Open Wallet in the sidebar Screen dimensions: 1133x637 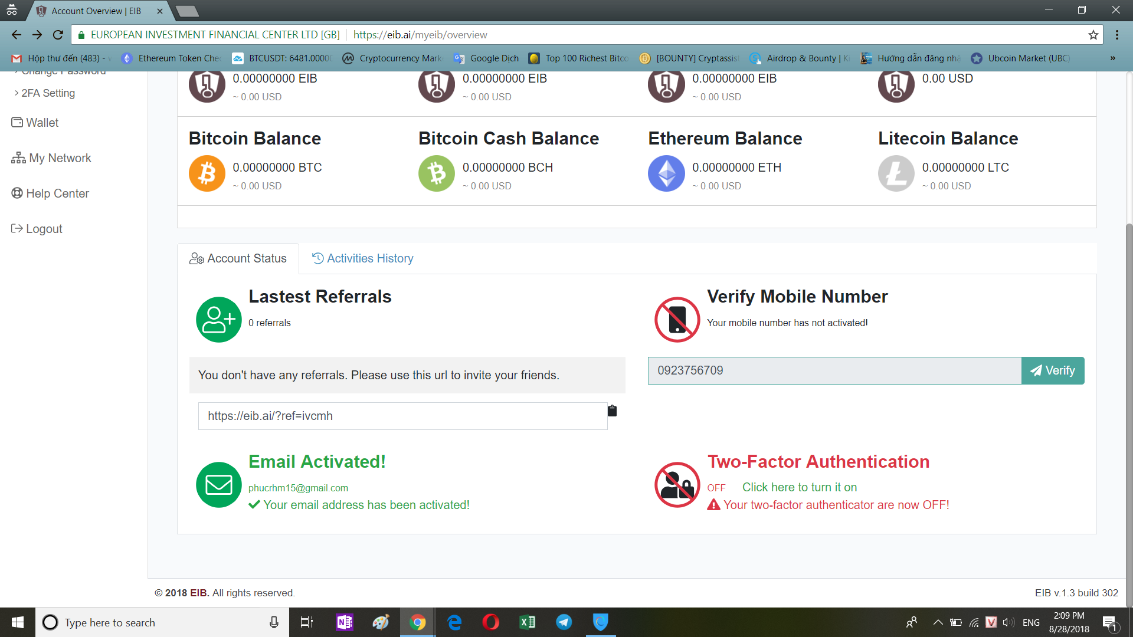(42, 123)
